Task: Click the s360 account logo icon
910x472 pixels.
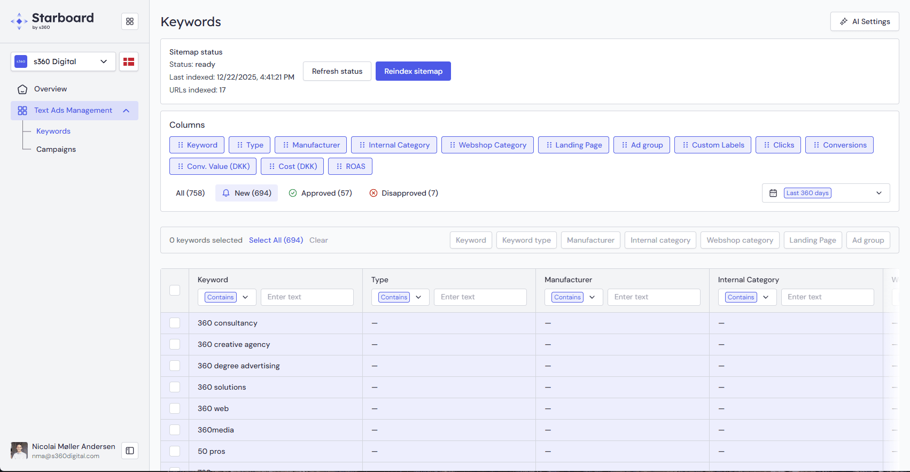Action: click(21, 61)
